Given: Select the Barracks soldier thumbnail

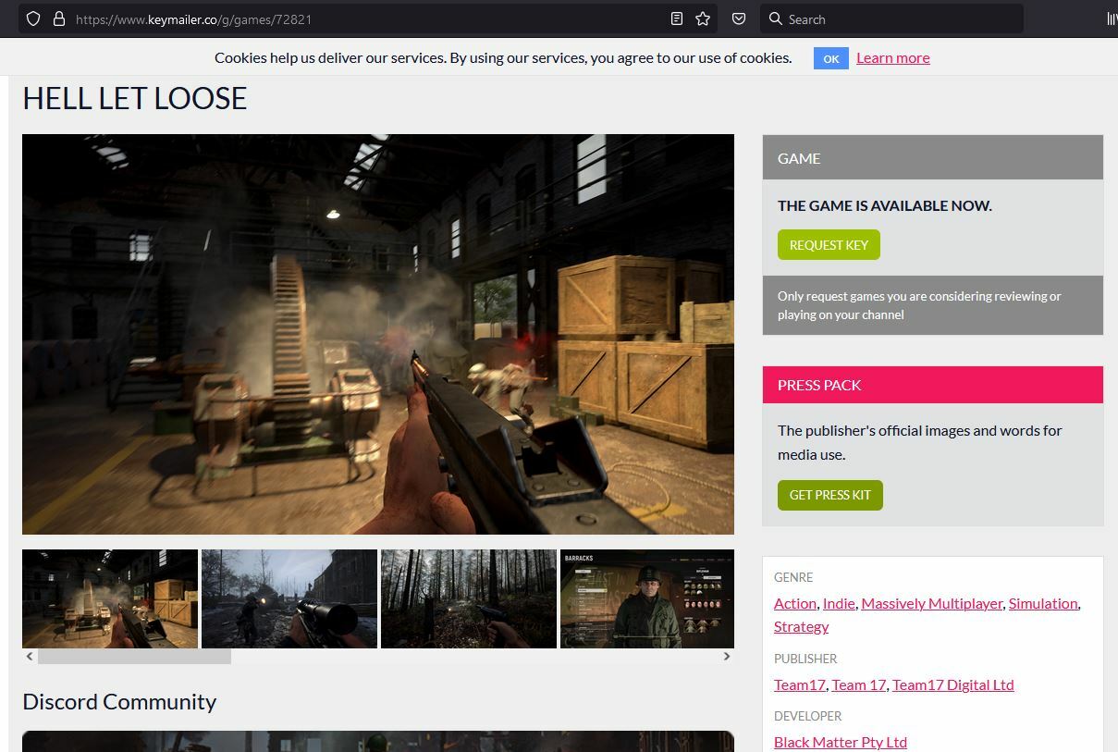Looking at the screenshot, I should [x=647, y=598].
